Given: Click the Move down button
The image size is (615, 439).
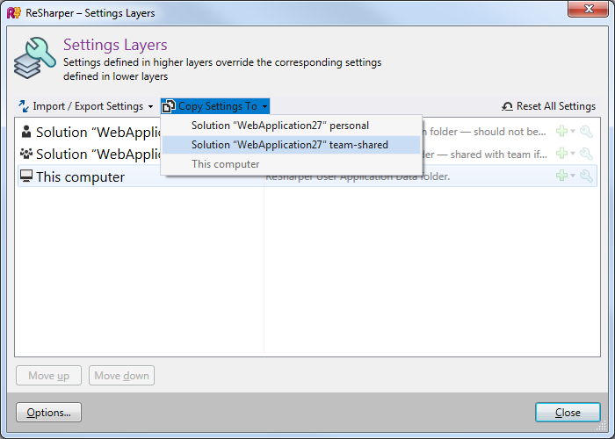Looking at the screenshot, I should tap(121, 376).
